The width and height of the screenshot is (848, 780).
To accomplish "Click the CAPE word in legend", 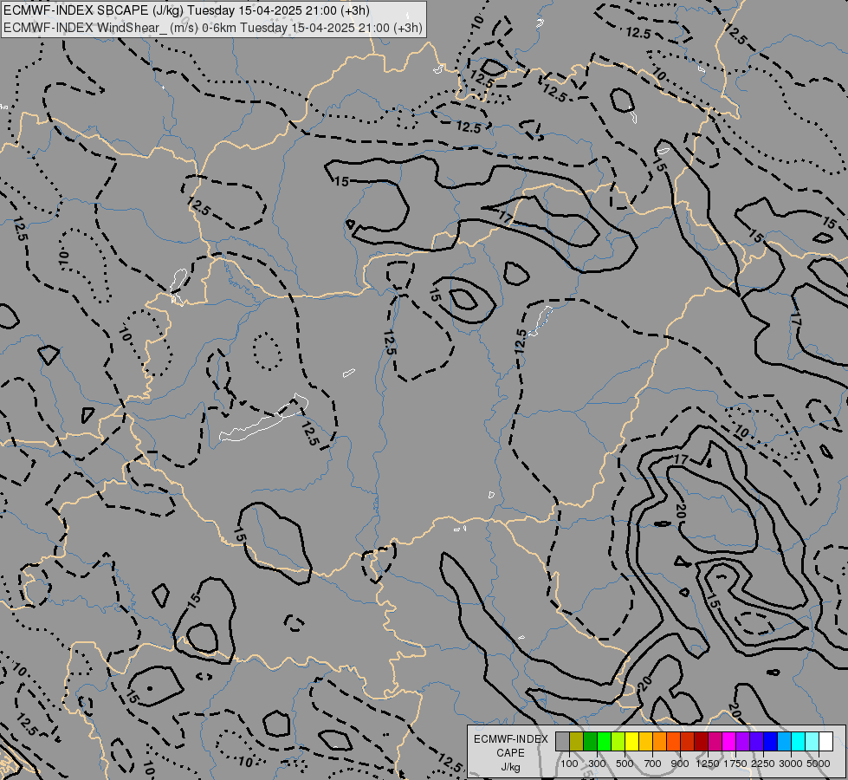I will [x=510, y=753].
